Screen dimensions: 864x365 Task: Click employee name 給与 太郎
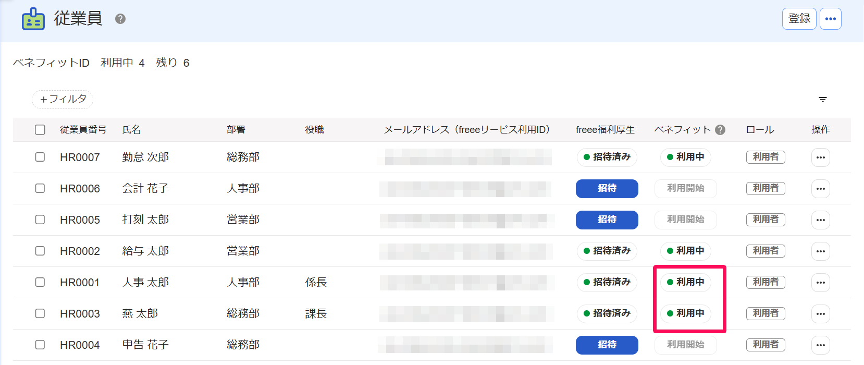point(145,251)
